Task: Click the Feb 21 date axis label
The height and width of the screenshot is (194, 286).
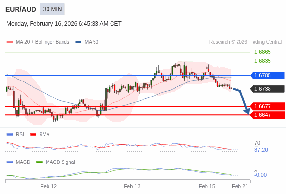Action: 240,186
